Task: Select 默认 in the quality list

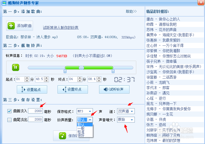Action: 85,125
